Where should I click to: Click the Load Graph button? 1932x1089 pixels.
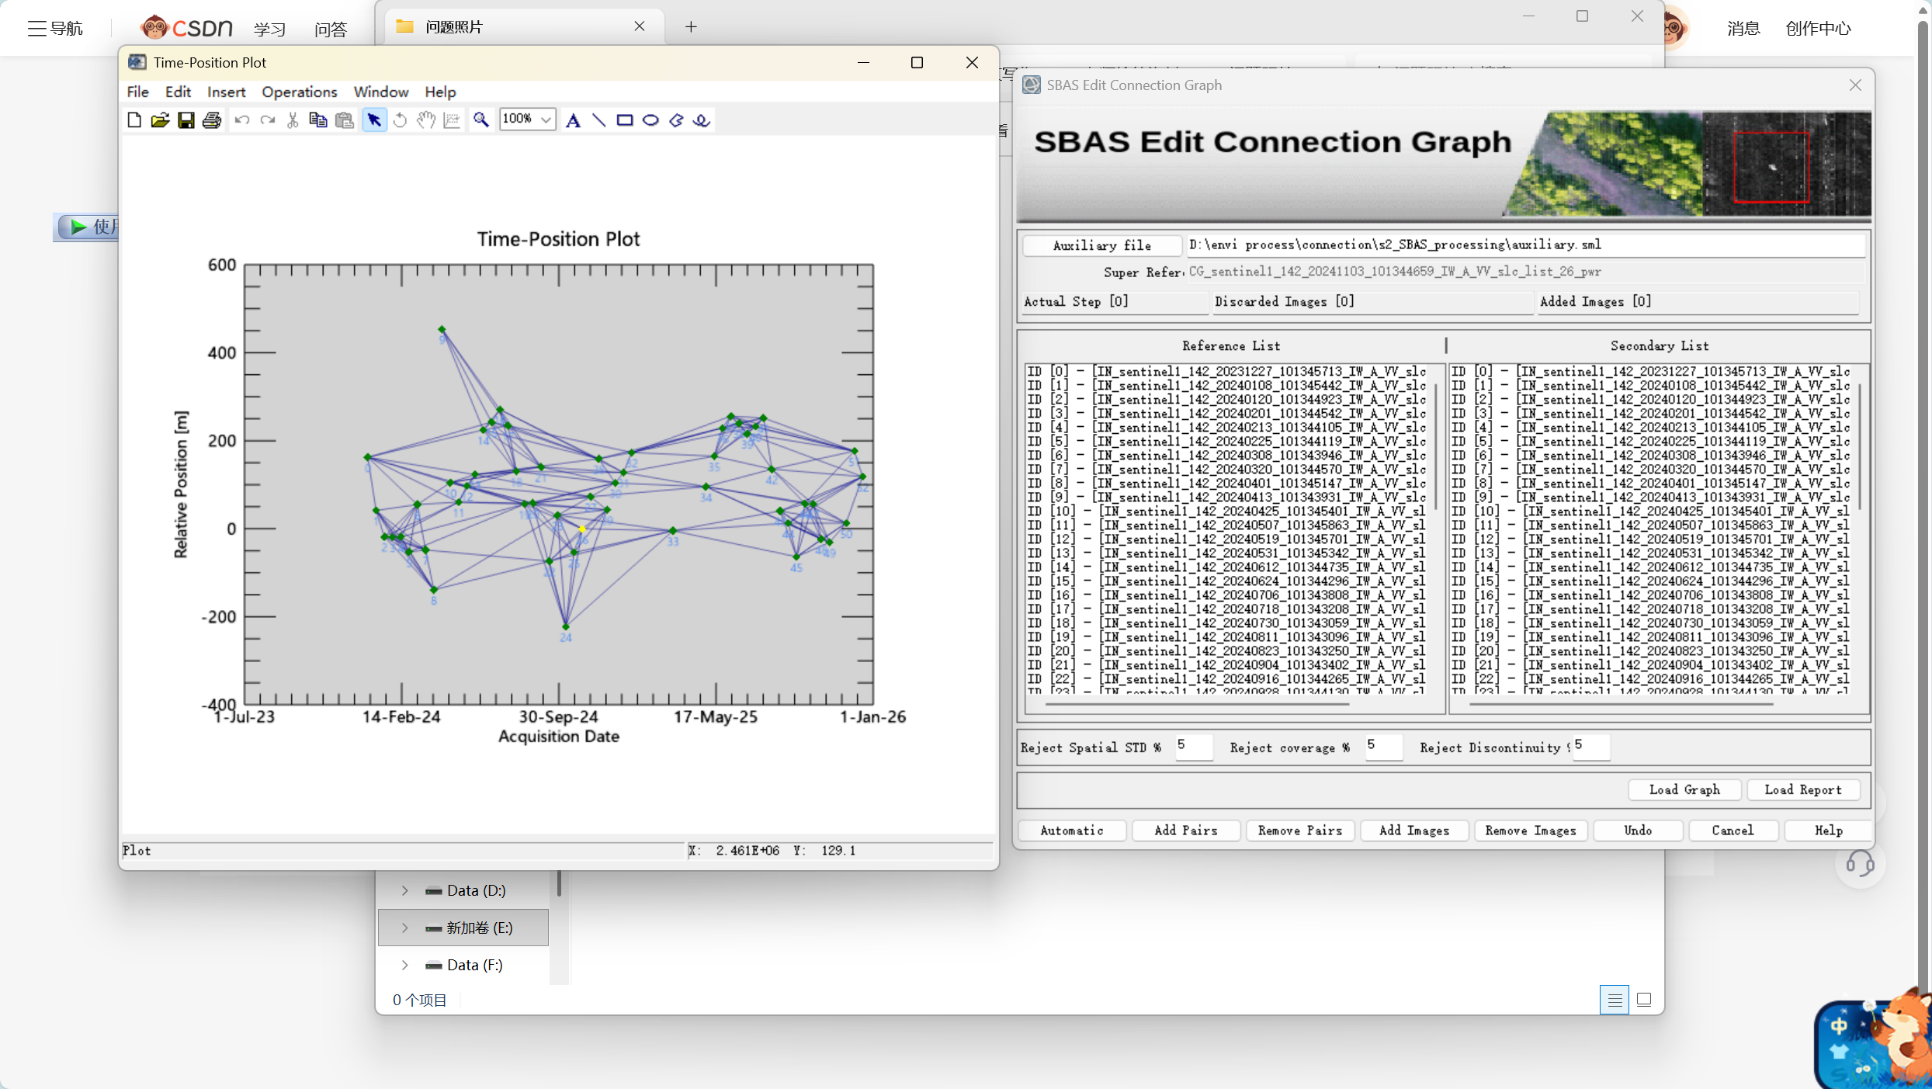1684,789
